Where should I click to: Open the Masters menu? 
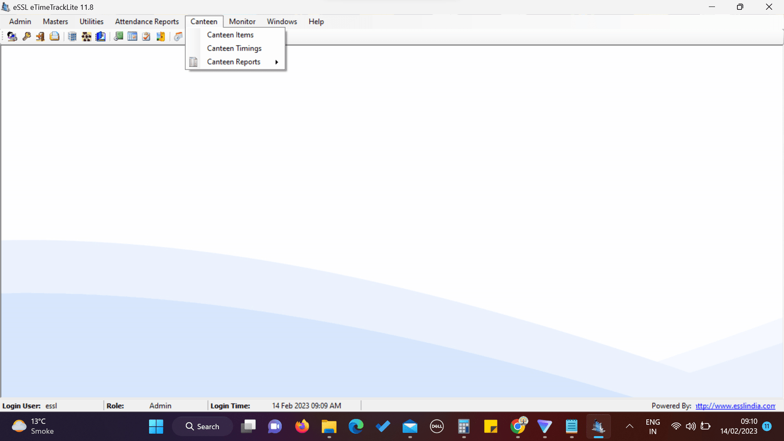pyautogui.click(x=55, y=22)
